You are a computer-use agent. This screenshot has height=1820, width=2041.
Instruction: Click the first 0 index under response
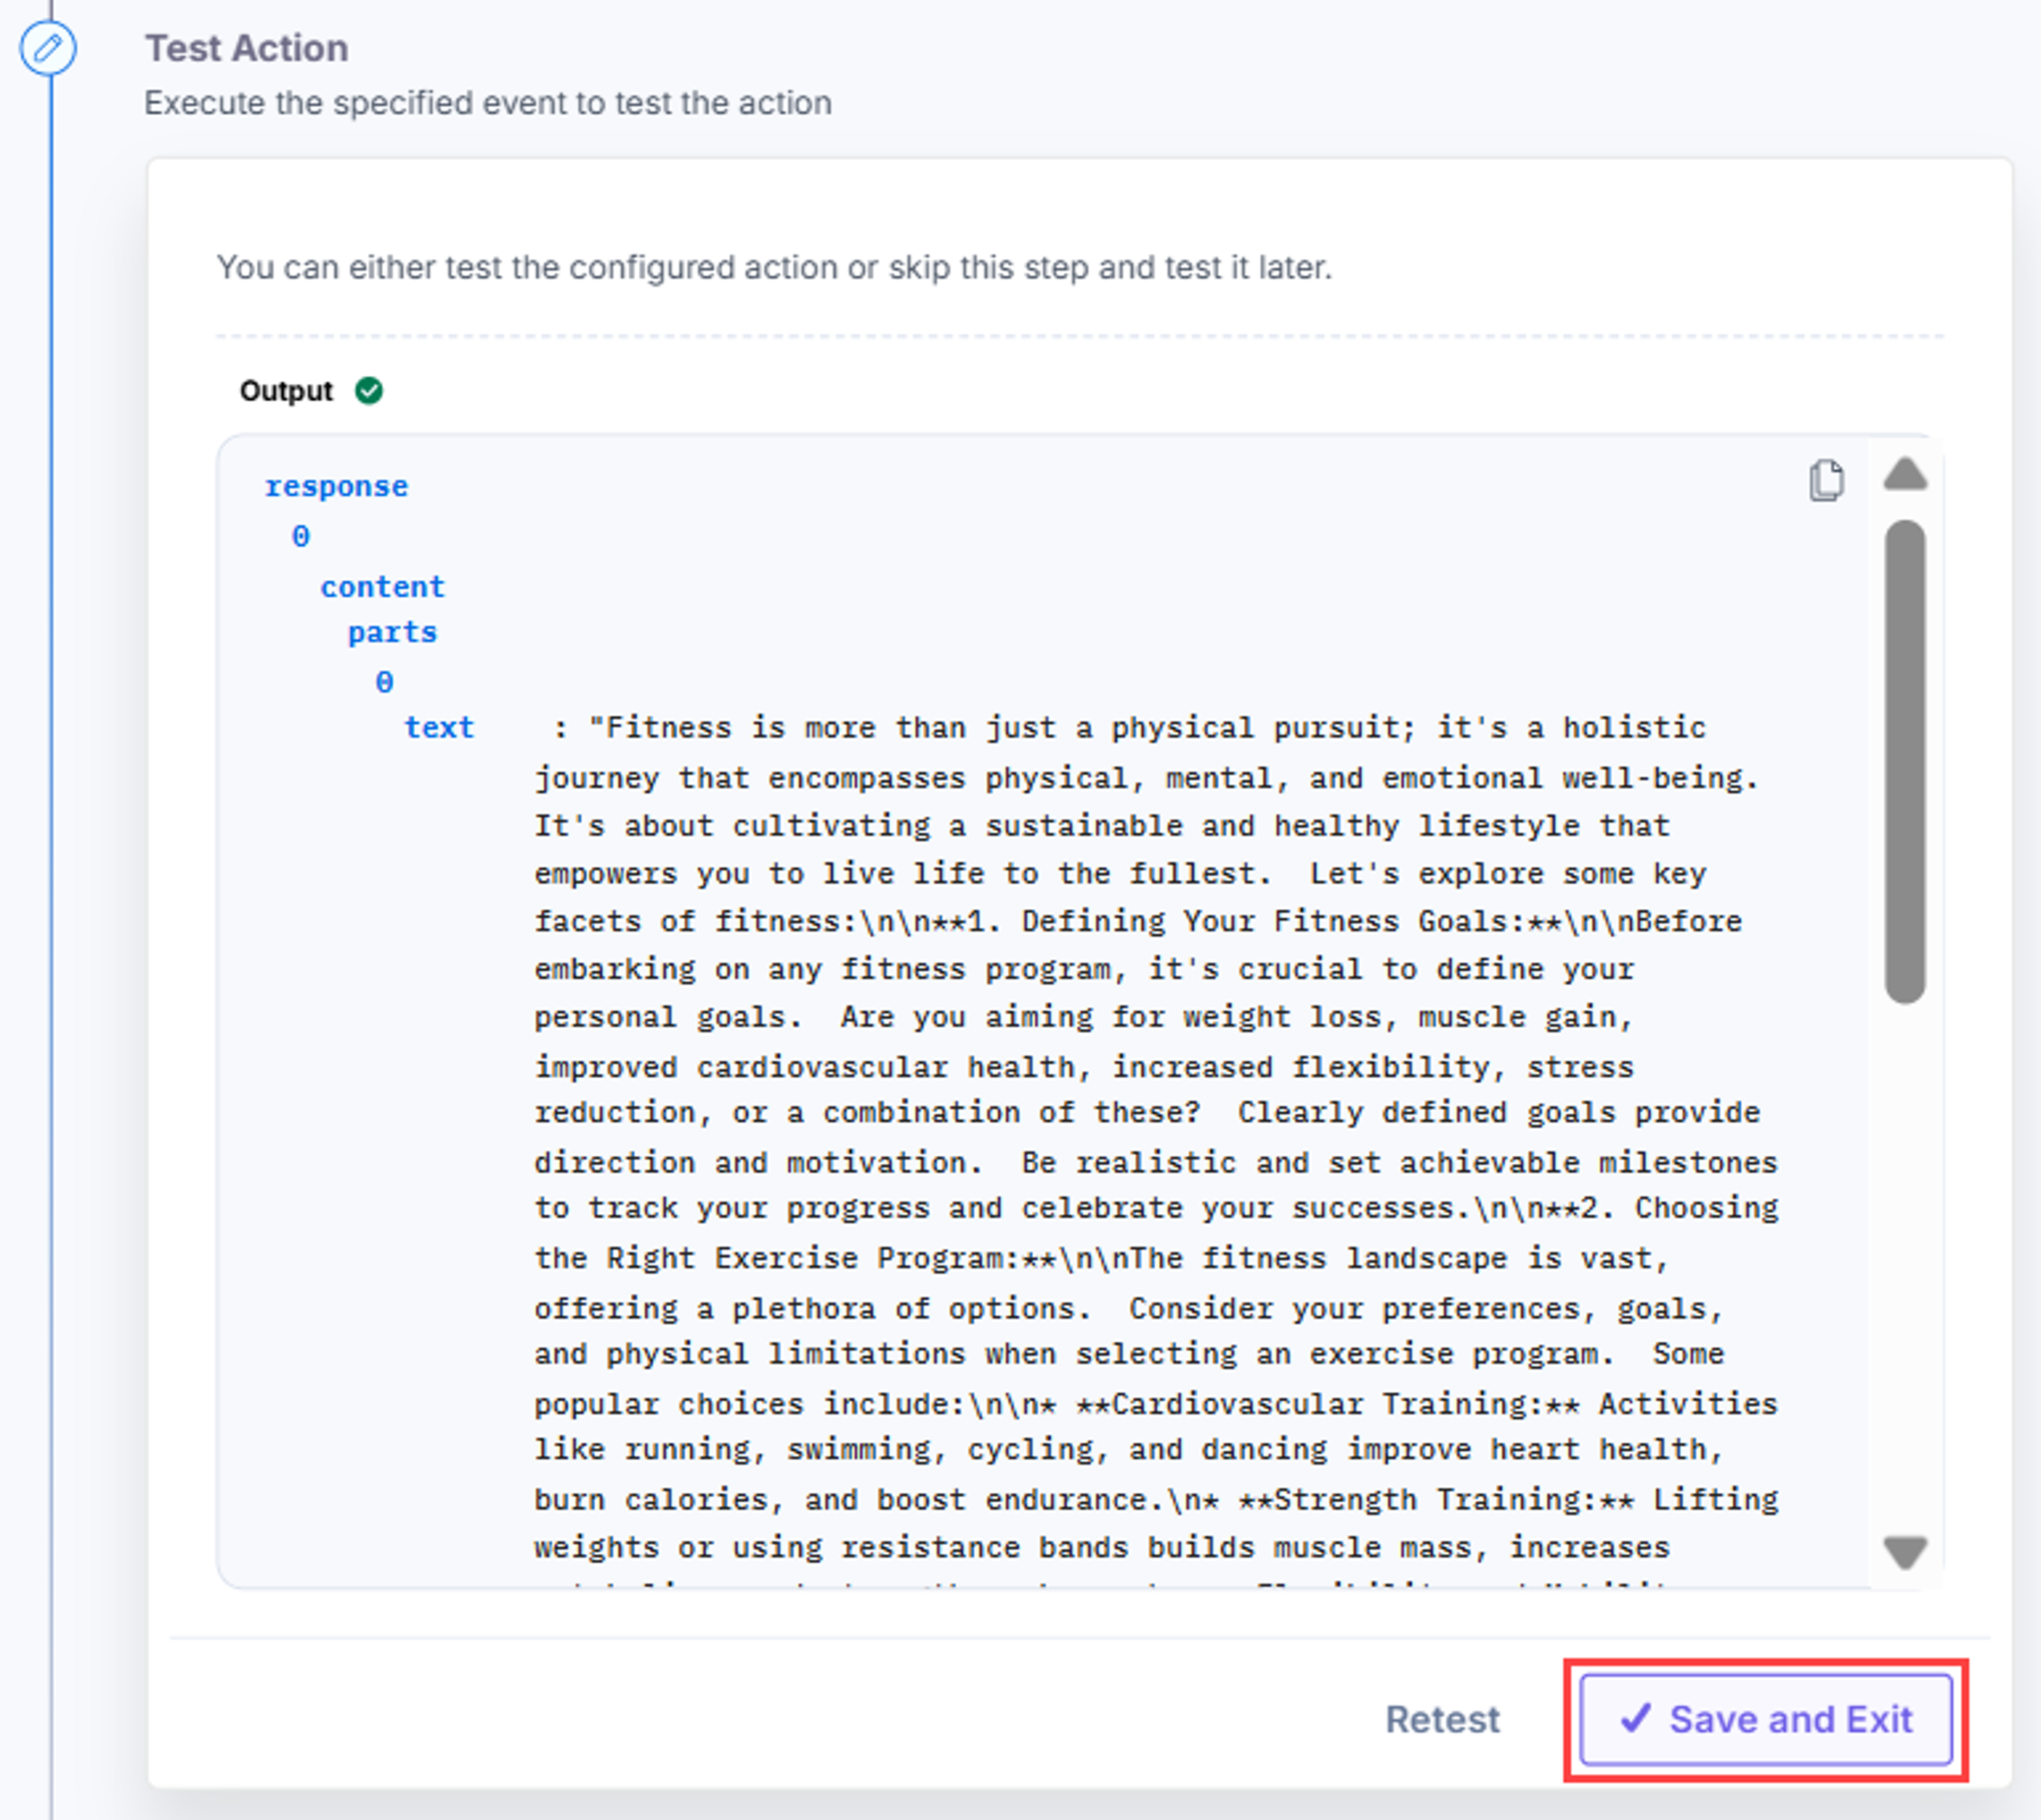point(301,536)
